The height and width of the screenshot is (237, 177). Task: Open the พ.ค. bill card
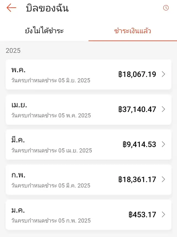point(88,74)
